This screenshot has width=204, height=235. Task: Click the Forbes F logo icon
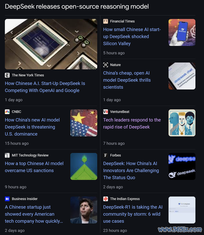(105, 155)
